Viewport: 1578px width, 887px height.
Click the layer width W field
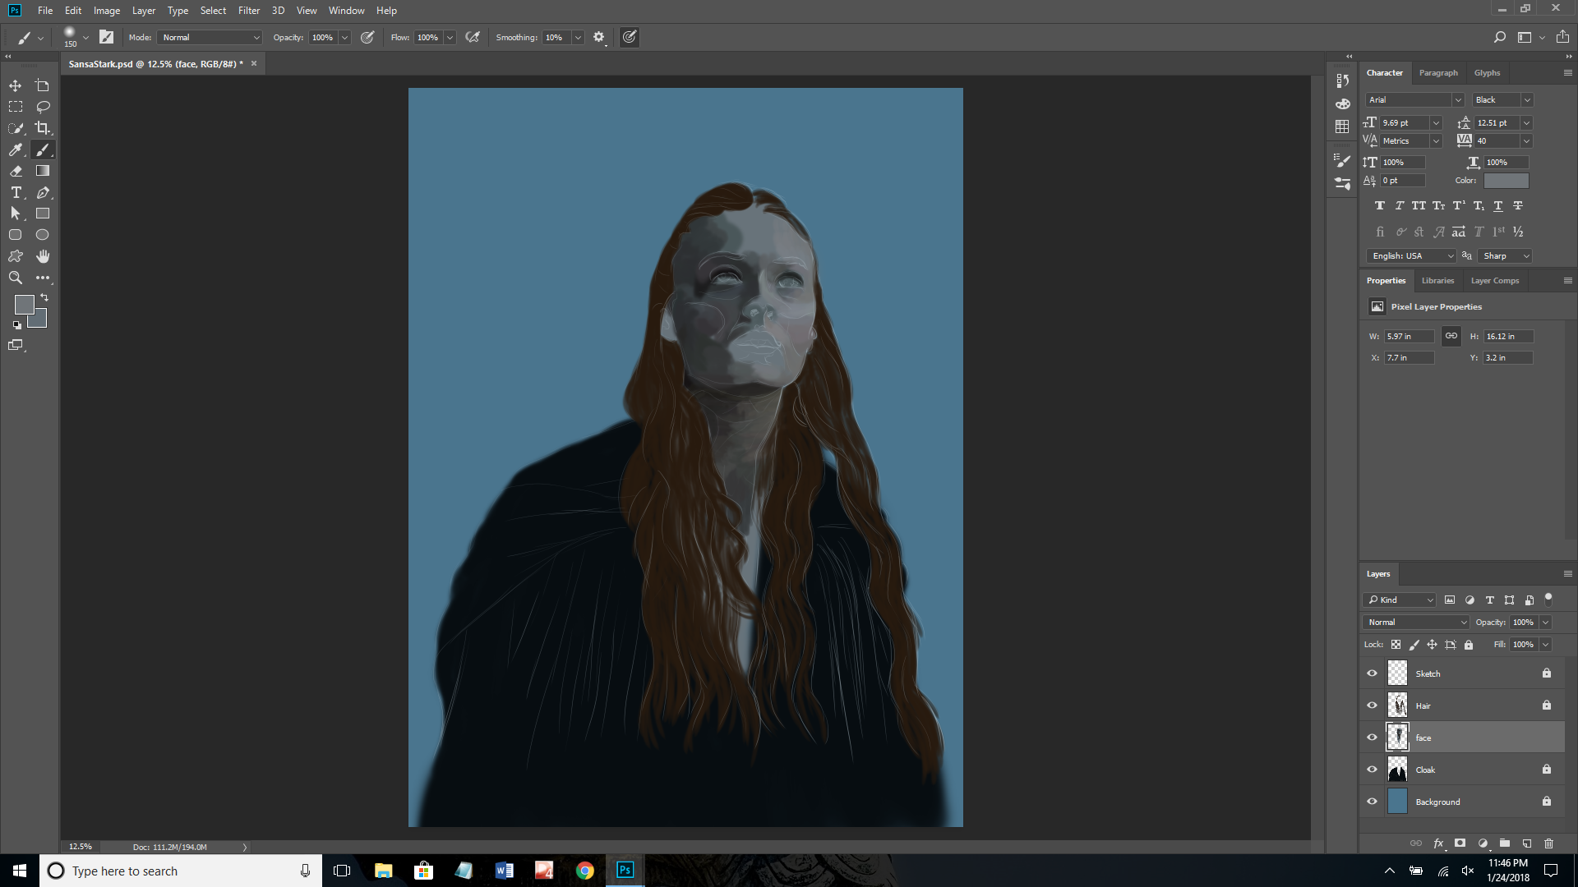tap(1409, 337)
